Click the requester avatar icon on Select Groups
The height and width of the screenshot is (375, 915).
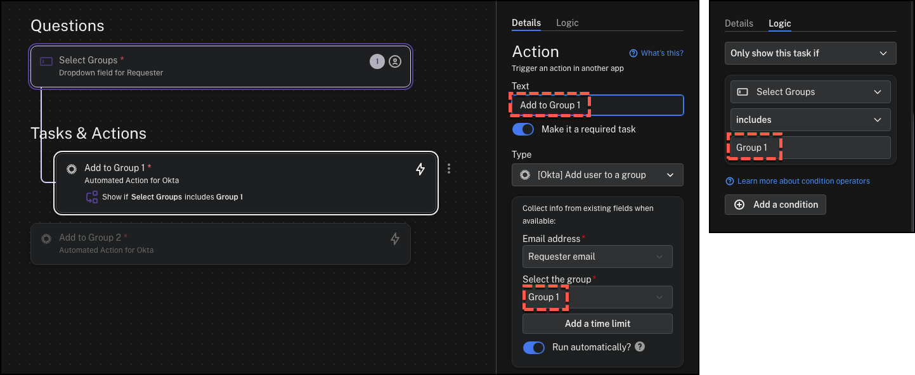395,61
